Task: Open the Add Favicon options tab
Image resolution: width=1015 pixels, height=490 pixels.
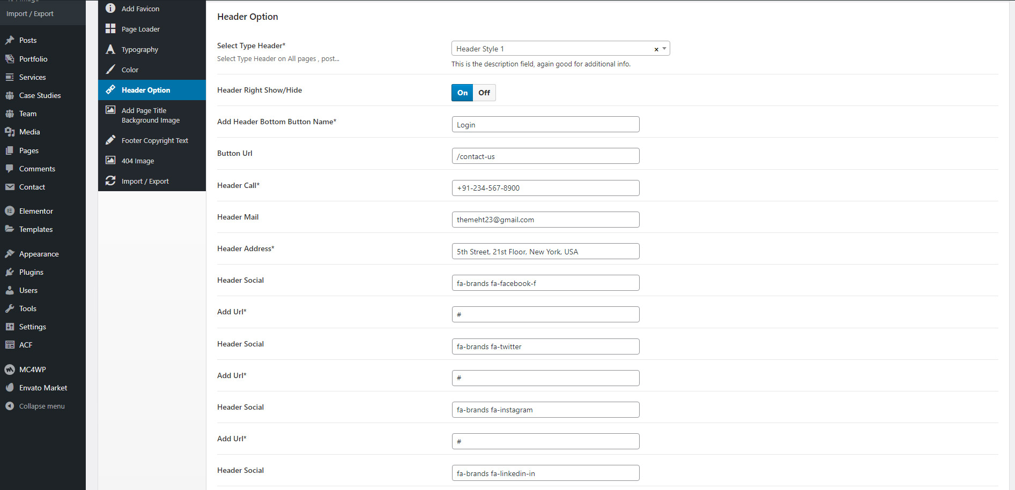Action: [152, 9]
